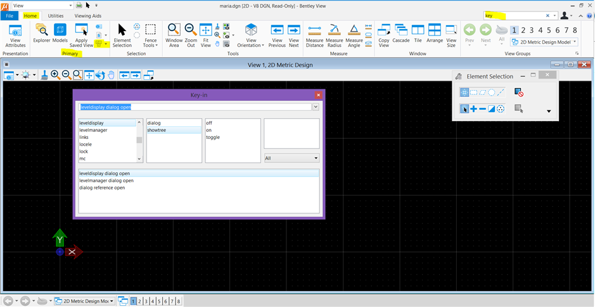Set Subtract mode in Element Selection

click(x=483, y=109)
